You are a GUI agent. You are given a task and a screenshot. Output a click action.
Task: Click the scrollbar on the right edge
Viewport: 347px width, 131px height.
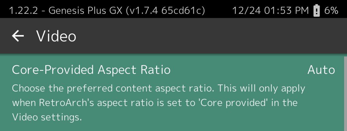(345, 93)
